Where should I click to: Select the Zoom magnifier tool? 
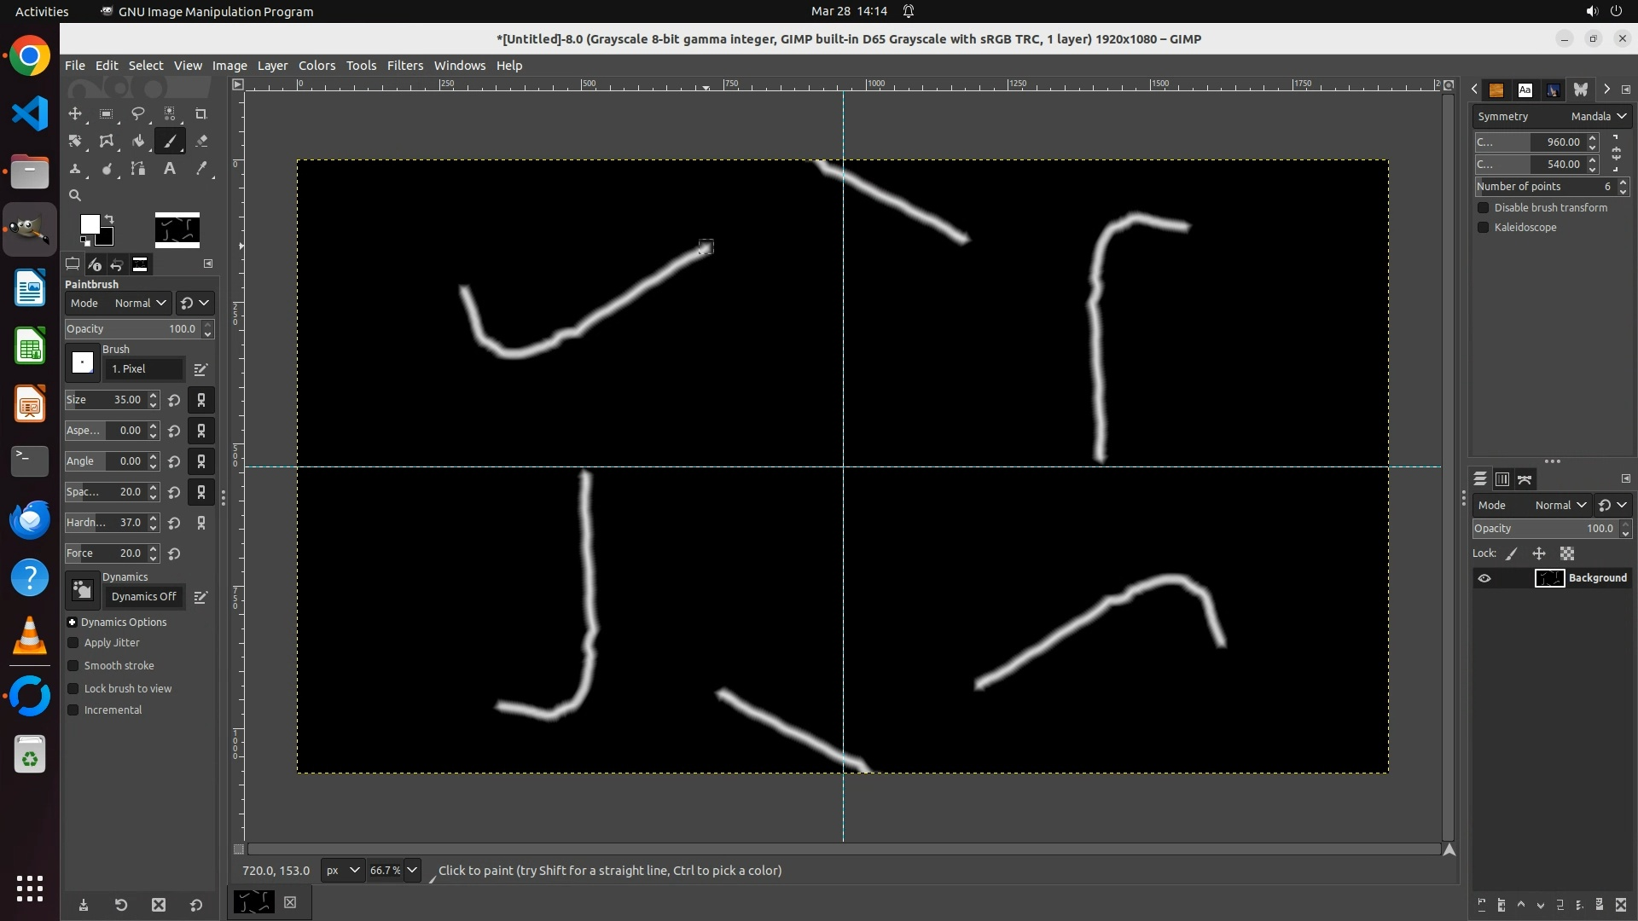point(75,195)
